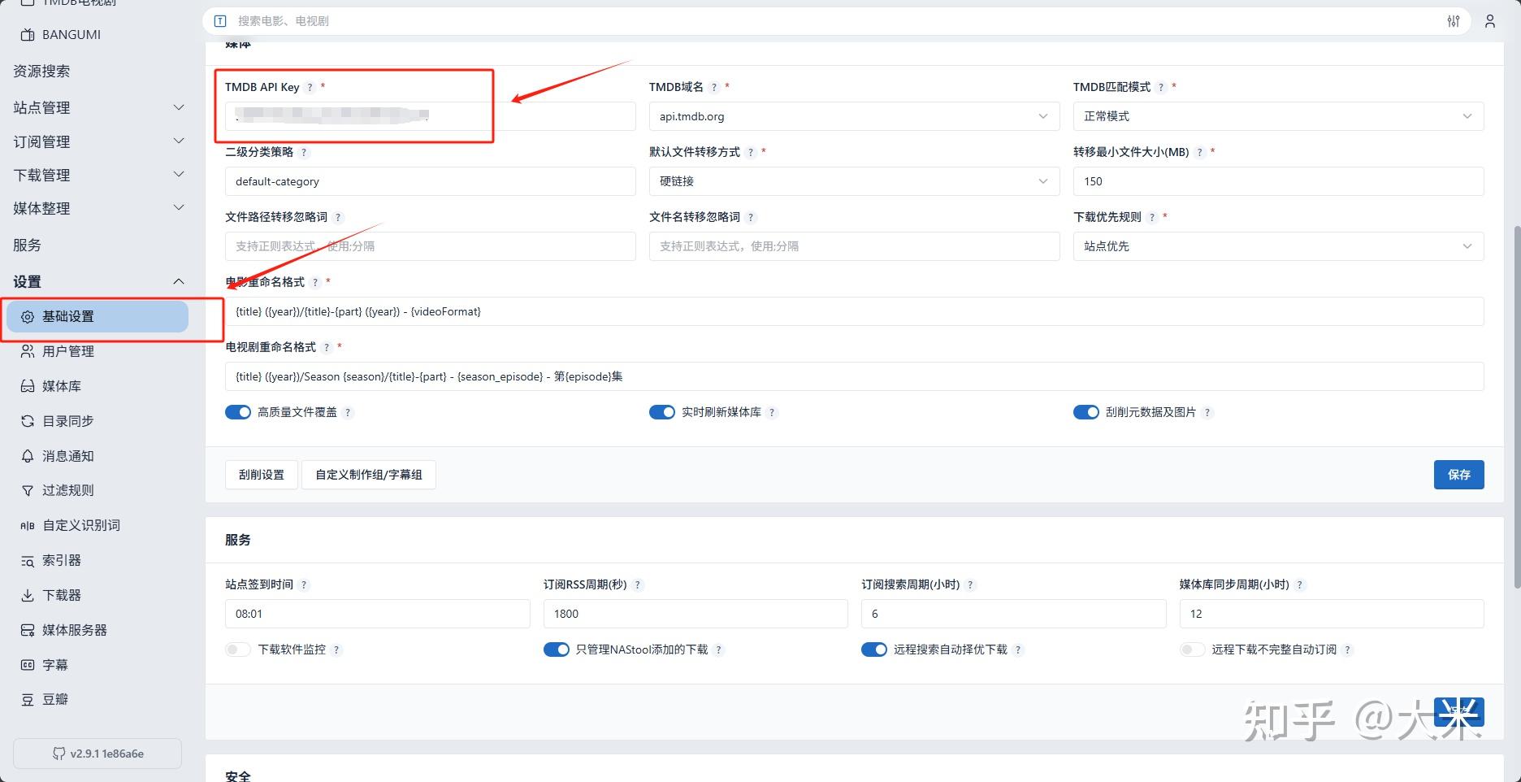1521x782 pixels.
Task: Enable 下载软件监控
Action: pos(237,649)
